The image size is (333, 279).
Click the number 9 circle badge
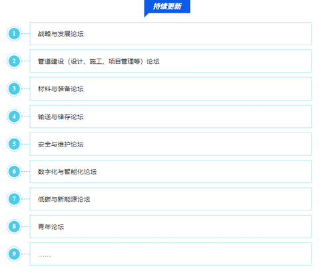14,254
